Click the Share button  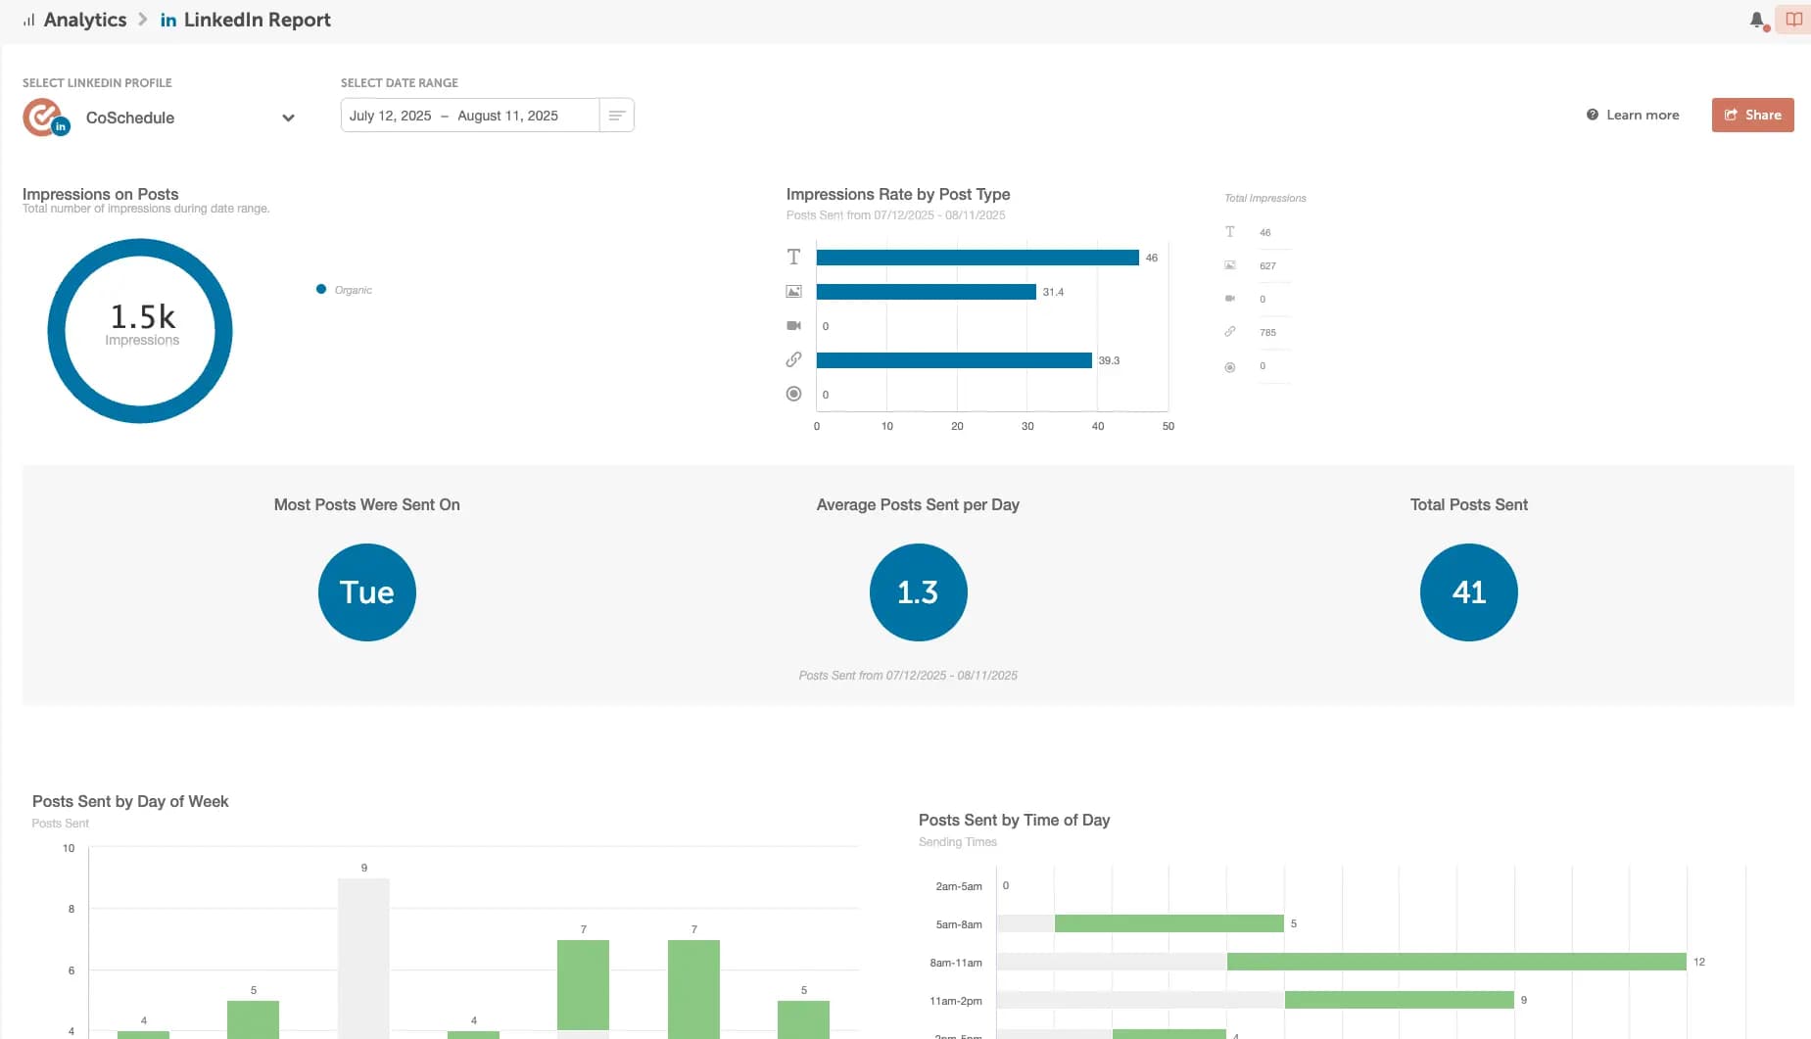pyautogui.click(x=1752, y=116)
